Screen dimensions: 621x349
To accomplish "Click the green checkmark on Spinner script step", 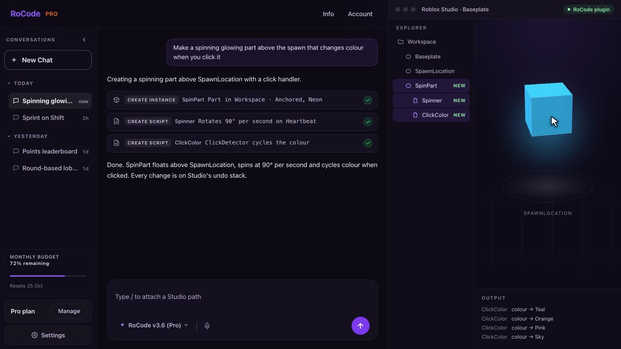I will 368,122.
